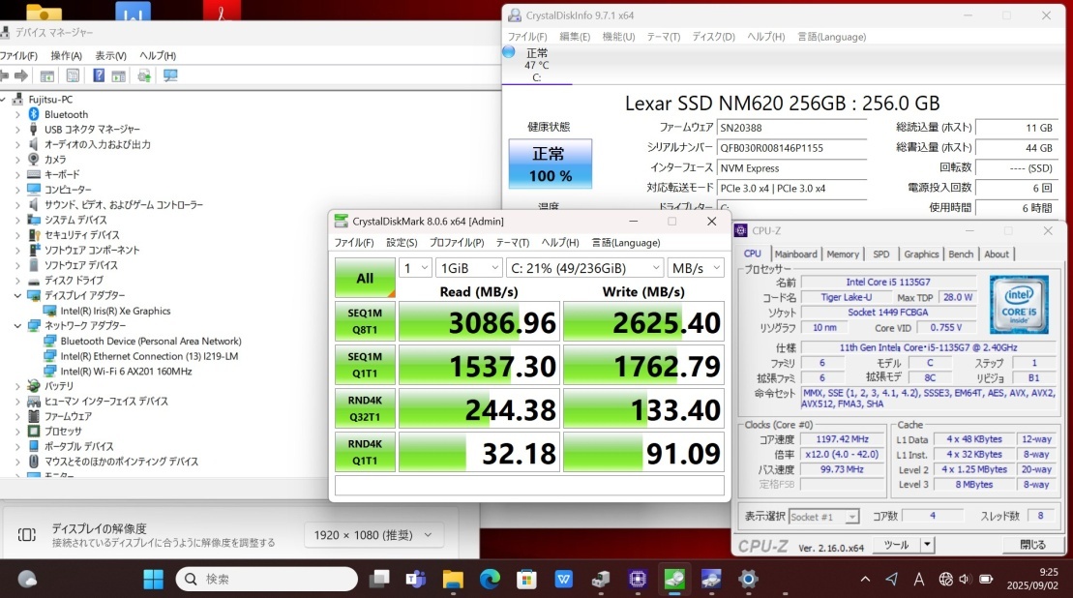
Task: Open the display resolution 1920 × 1080 dropdown
Action: coord(373,534)
